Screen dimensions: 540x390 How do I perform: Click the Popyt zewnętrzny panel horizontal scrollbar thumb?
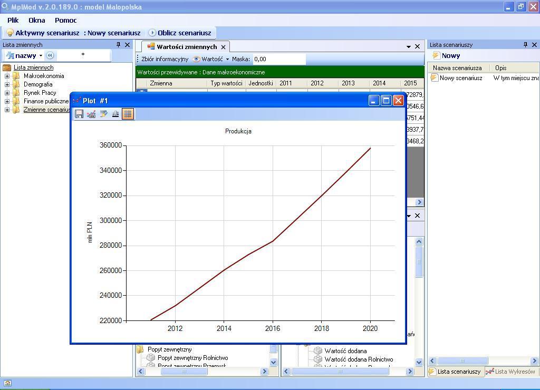[184, 372]
